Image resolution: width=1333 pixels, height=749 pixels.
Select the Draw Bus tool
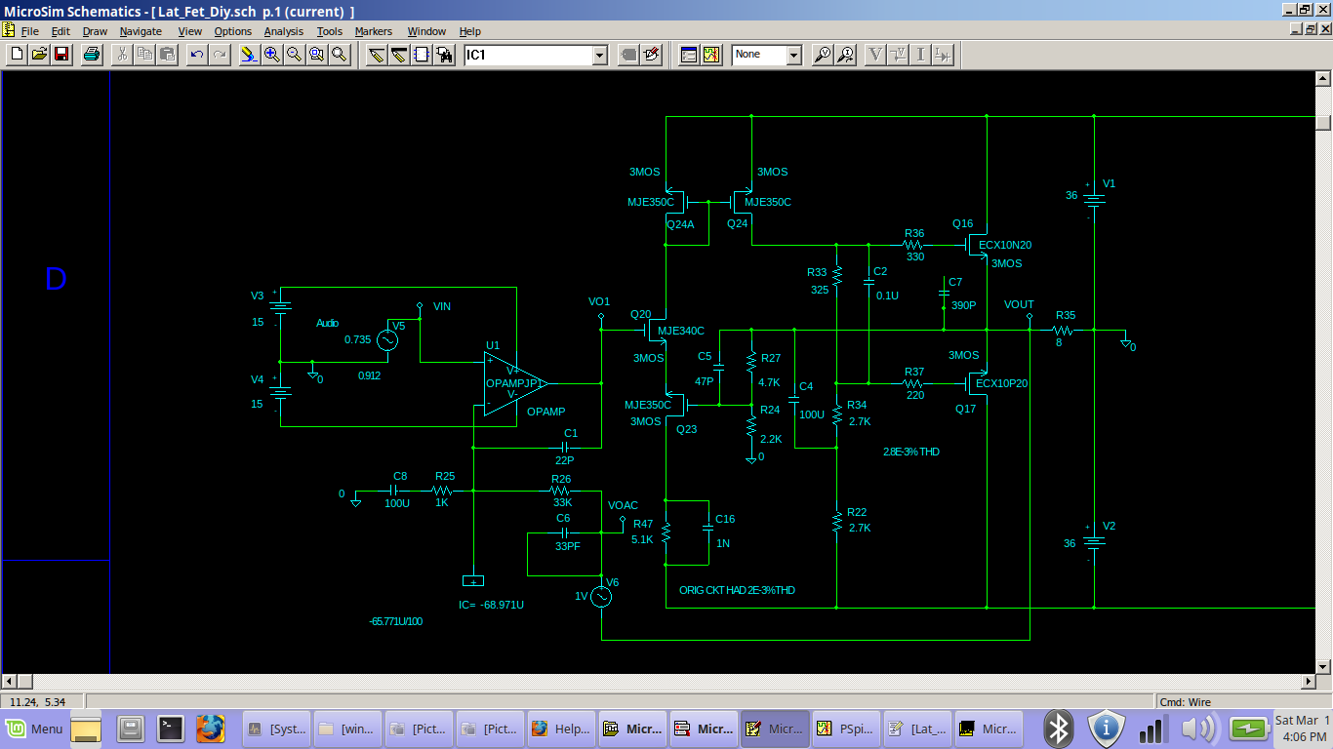(399, 55)
